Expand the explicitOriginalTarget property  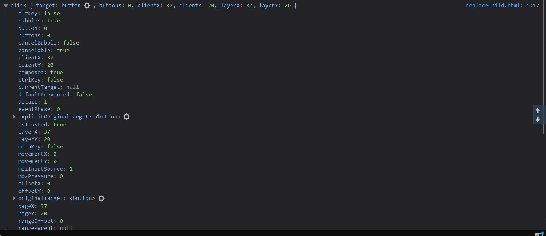click(14, 117)
